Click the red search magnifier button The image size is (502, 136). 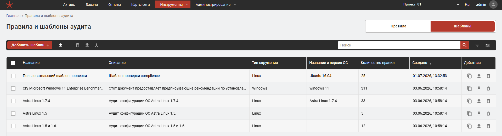(464, 45)
